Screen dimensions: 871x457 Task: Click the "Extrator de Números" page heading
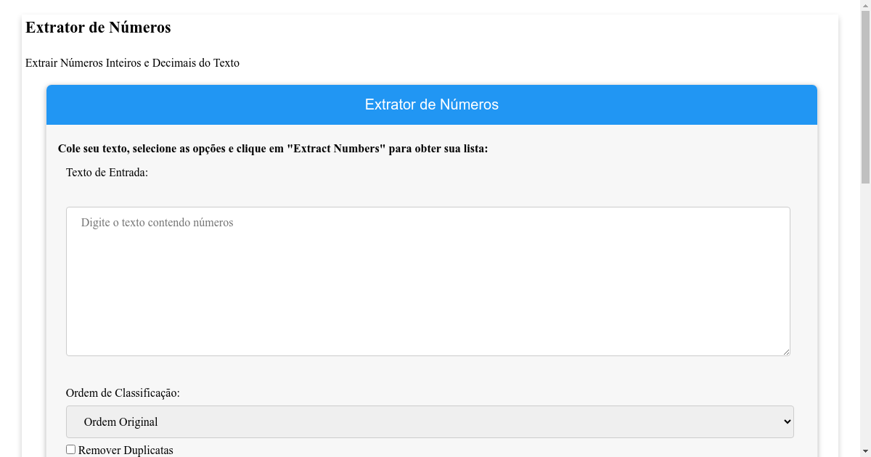click(98, 28)
